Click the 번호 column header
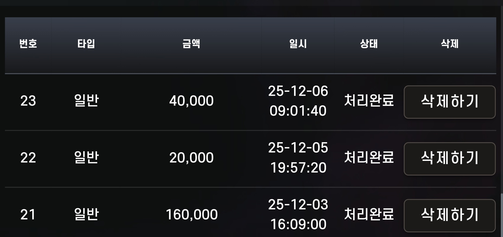This screenshot has height=237, width=503. point(28,44)
